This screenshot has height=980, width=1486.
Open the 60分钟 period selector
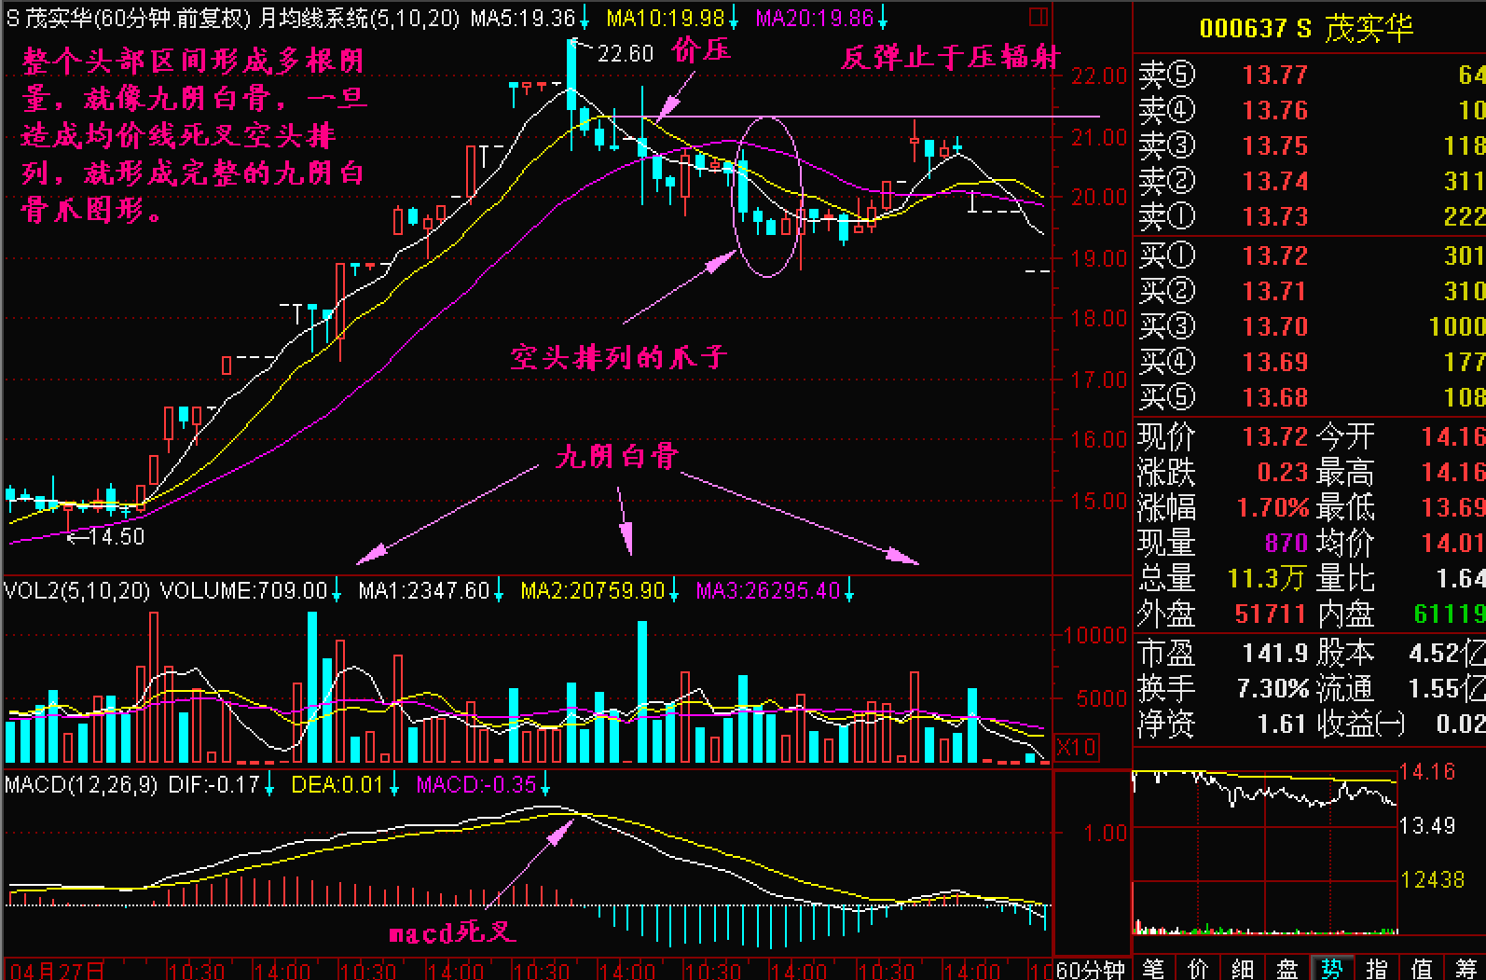coord(1092,970)
